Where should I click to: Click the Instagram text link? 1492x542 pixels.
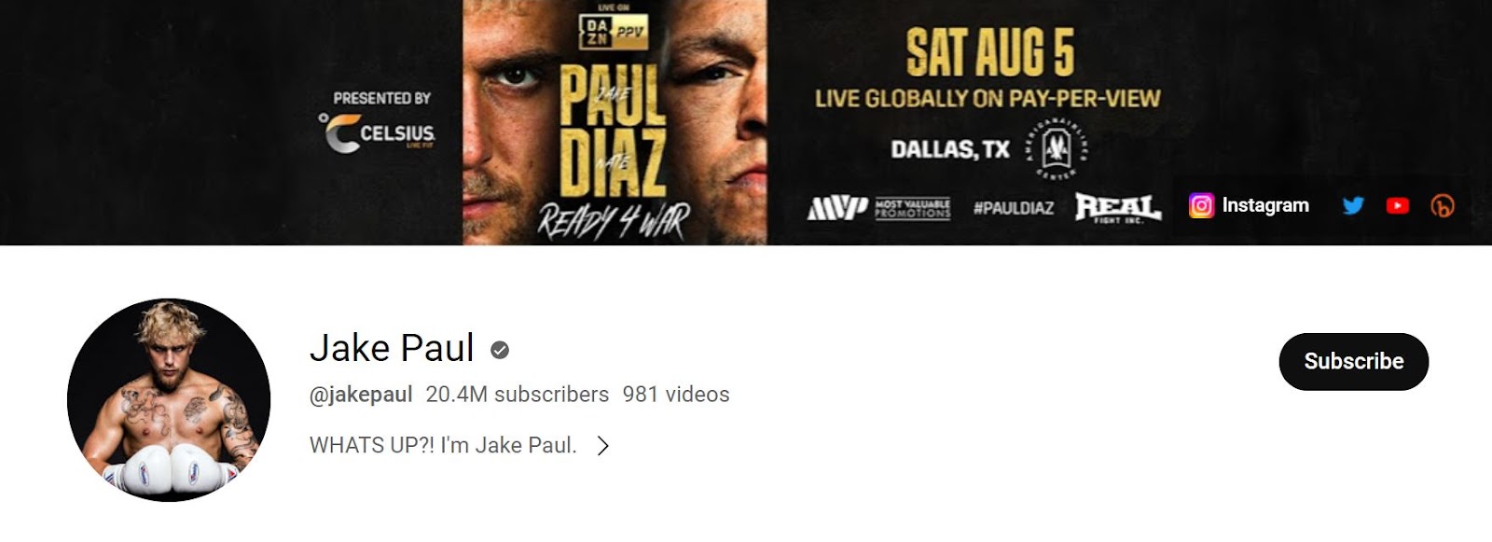[x=1265, y=205]
